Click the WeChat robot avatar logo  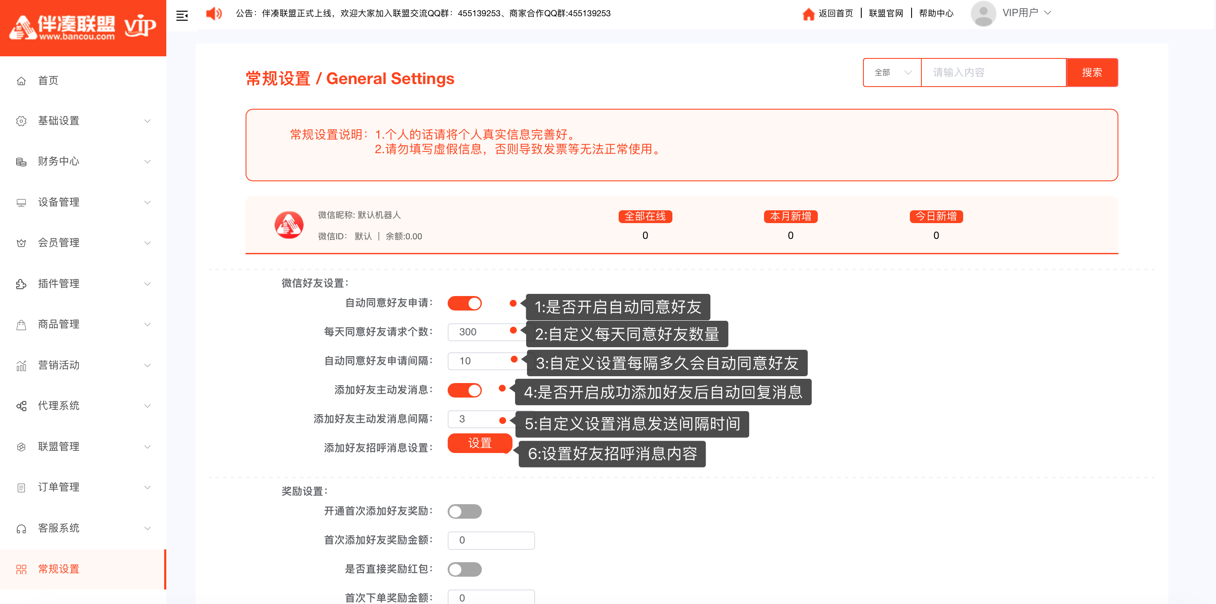click(x=289, y=225)
